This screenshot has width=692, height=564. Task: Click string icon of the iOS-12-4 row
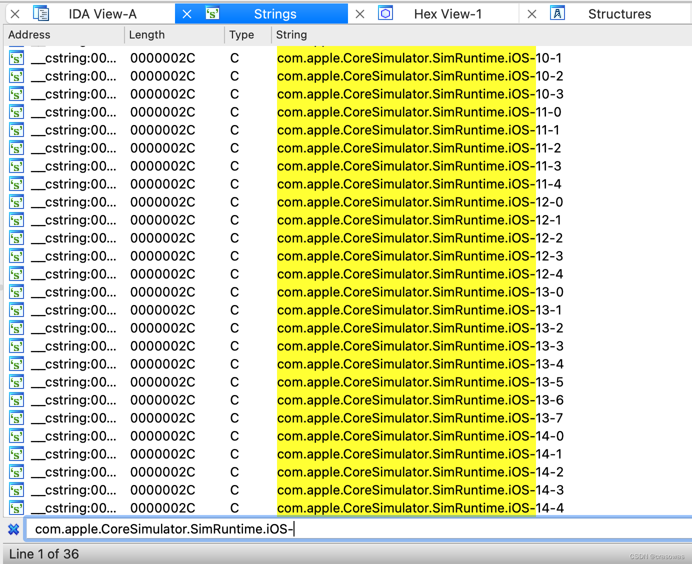pyautogui.click(x=16, y=274)
